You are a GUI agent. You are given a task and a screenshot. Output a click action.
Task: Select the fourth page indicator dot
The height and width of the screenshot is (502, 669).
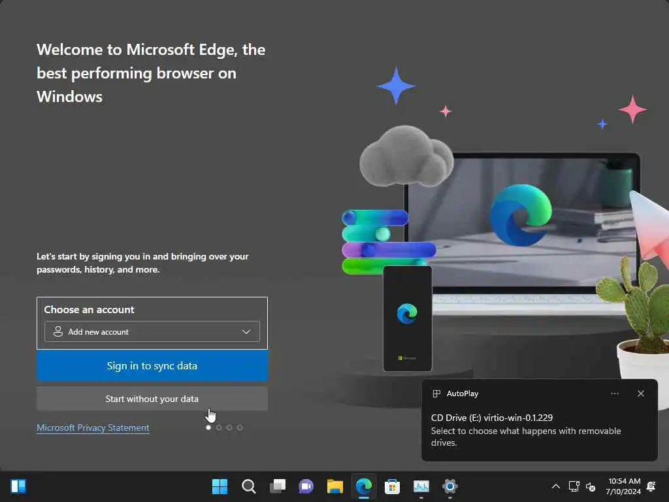[240, 427]
